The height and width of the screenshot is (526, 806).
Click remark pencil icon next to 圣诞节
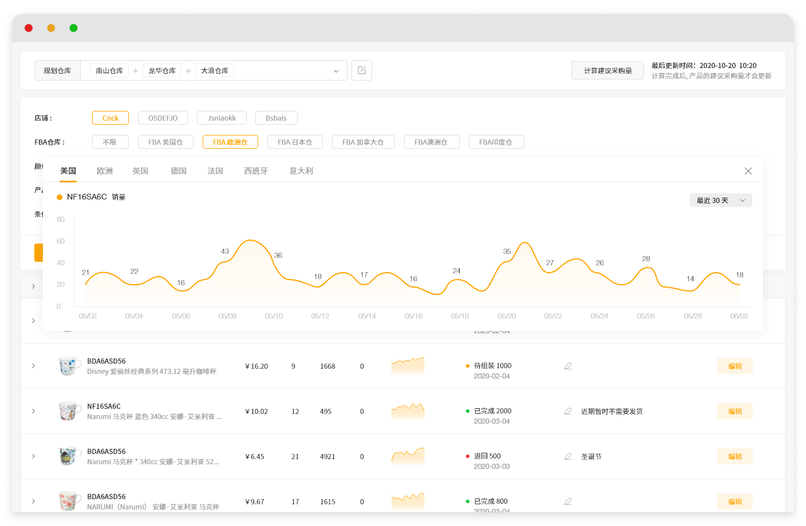(567, 456)
